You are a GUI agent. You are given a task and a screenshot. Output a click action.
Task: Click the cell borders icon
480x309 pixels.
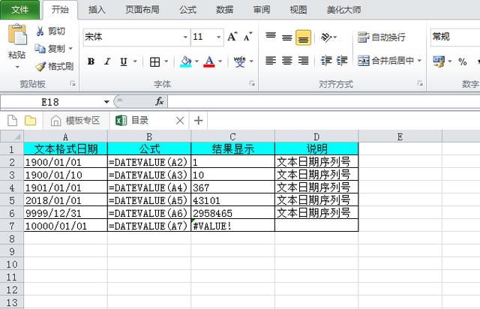pos(154,61)
